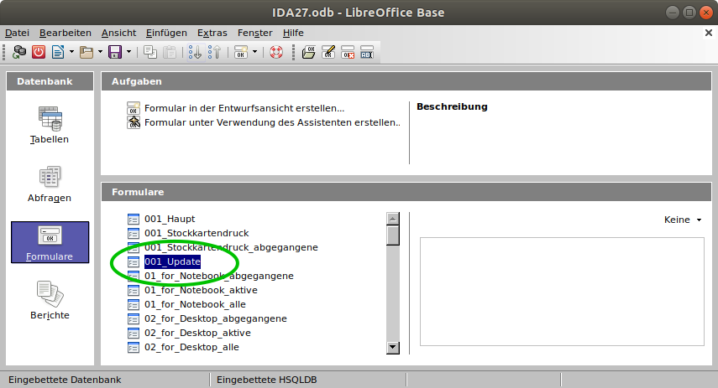Click the forms list scrollbar thumb

pyautogui.click(x=392, y=235)
